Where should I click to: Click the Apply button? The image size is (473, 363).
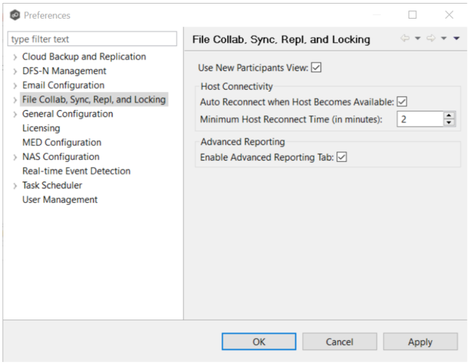(420, 342)
